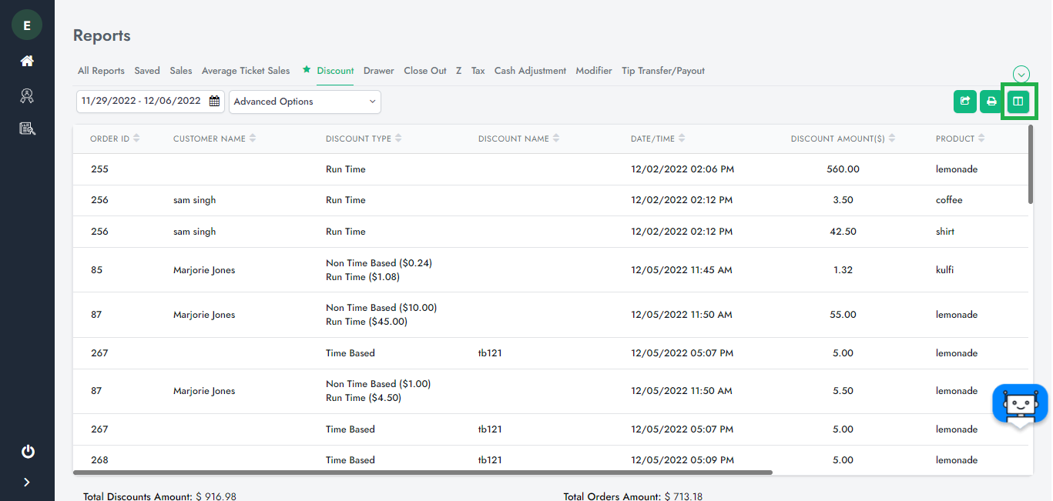1053x501 pixels.
Task: Open the Cash Adjustment tab
Action: click(530, 71)
